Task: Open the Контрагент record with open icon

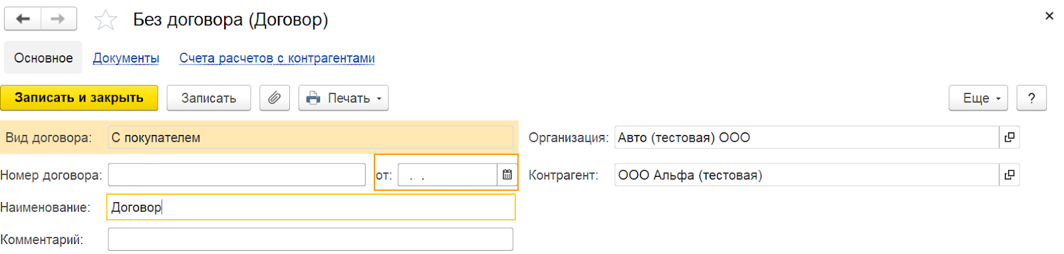Action: (x=1009, y=175)
